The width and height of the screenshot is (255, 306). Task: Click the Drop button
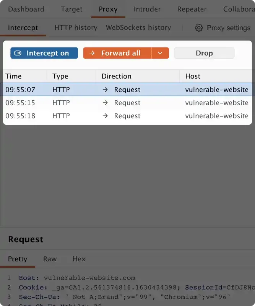[204, 53]
